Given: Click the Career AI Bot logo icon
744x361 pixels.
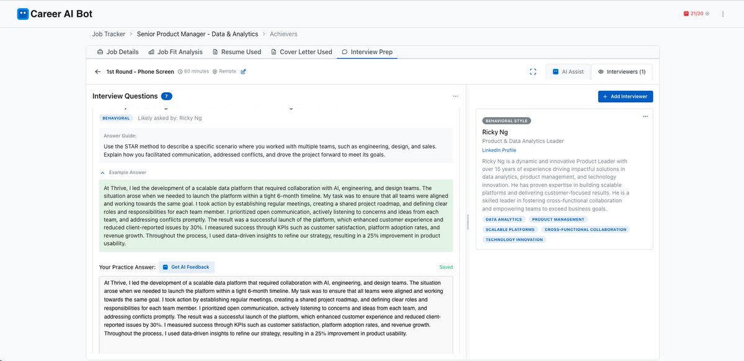Looking at the screenshot, I should pyautogui.click(x=23, y=14).
